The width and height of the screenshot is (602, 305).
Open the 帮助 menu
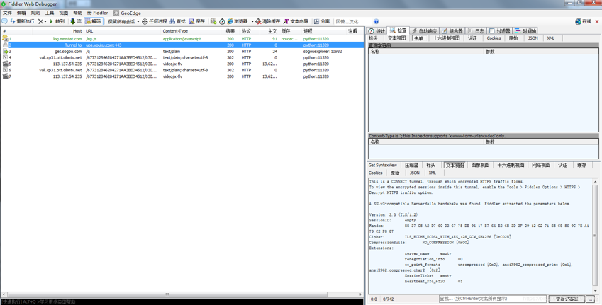pos(77,13)
